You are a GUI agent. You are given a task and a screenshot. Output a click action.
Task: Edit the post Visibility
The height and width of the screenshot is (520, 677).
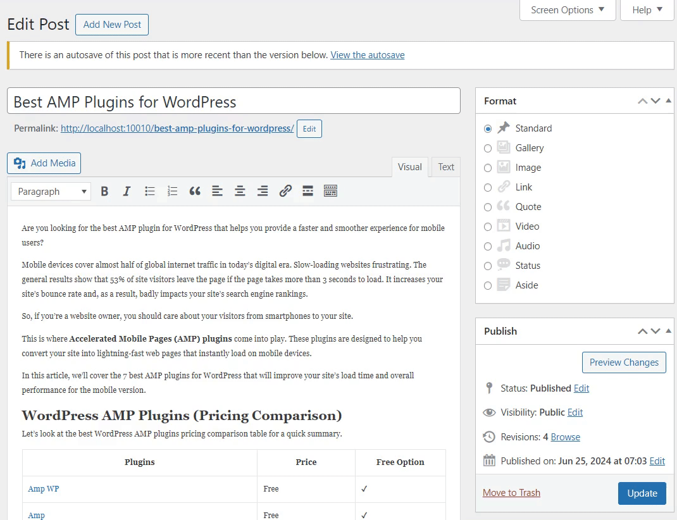click(x=575, y=412)
